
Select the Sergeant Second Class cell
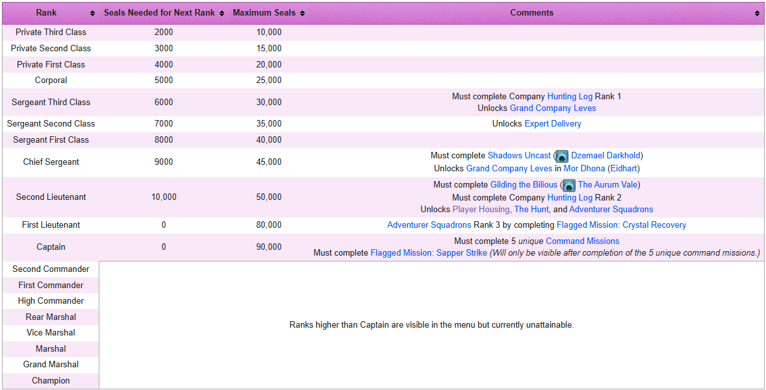(51, 124)
